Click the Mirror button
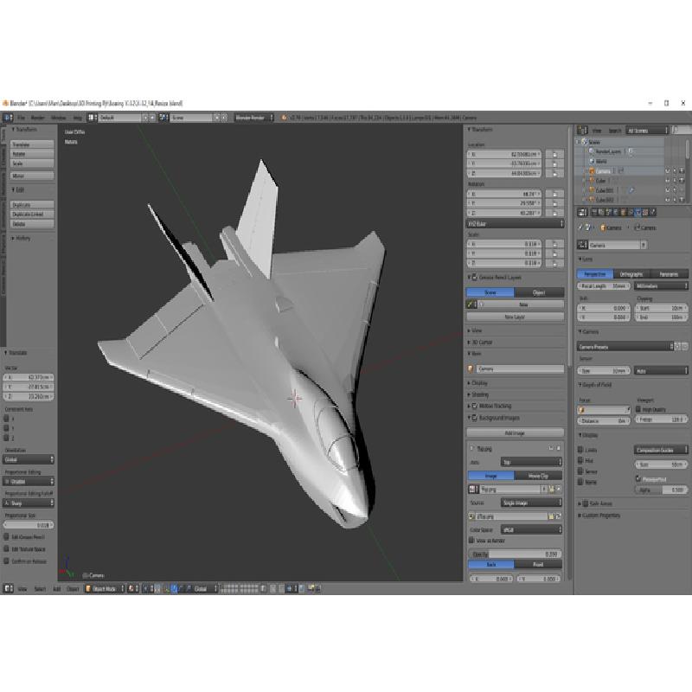 pyautogui.click(x=32, y=176)
